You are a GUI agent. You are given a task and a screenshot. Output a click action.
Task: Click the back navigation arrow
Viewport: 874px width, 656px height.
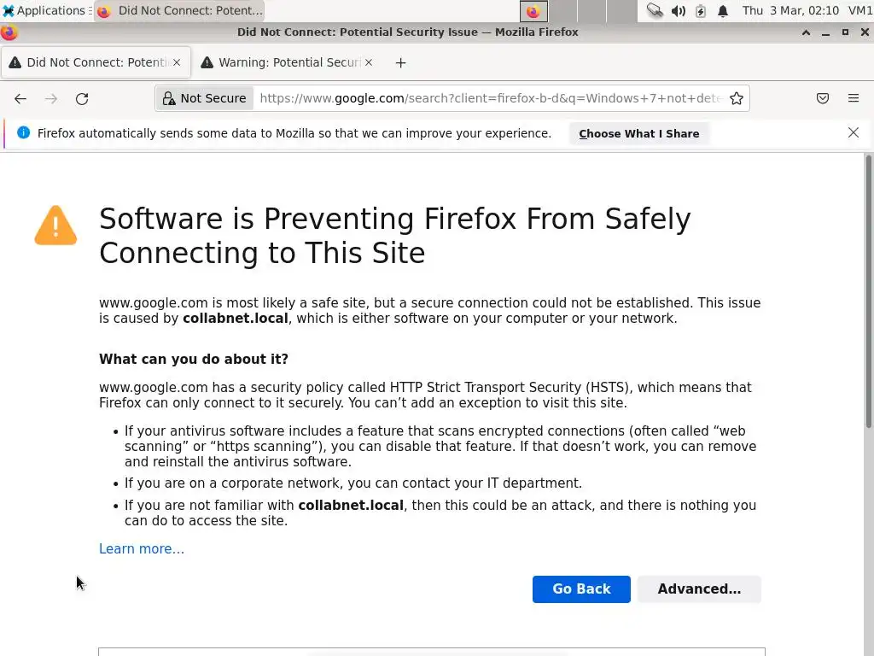tap(20, 98)
